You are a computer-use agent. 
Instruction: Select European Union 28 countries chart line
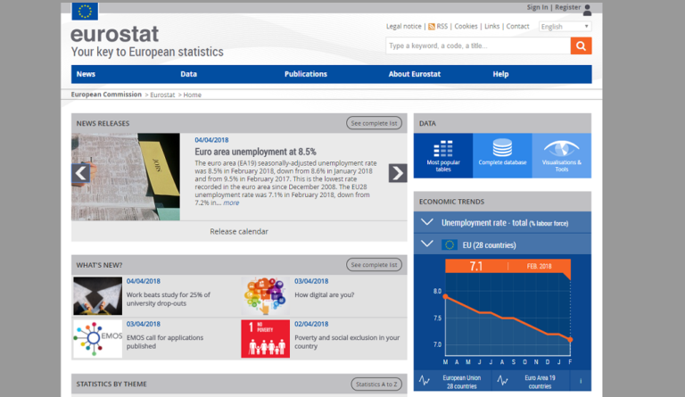[452, 381]
